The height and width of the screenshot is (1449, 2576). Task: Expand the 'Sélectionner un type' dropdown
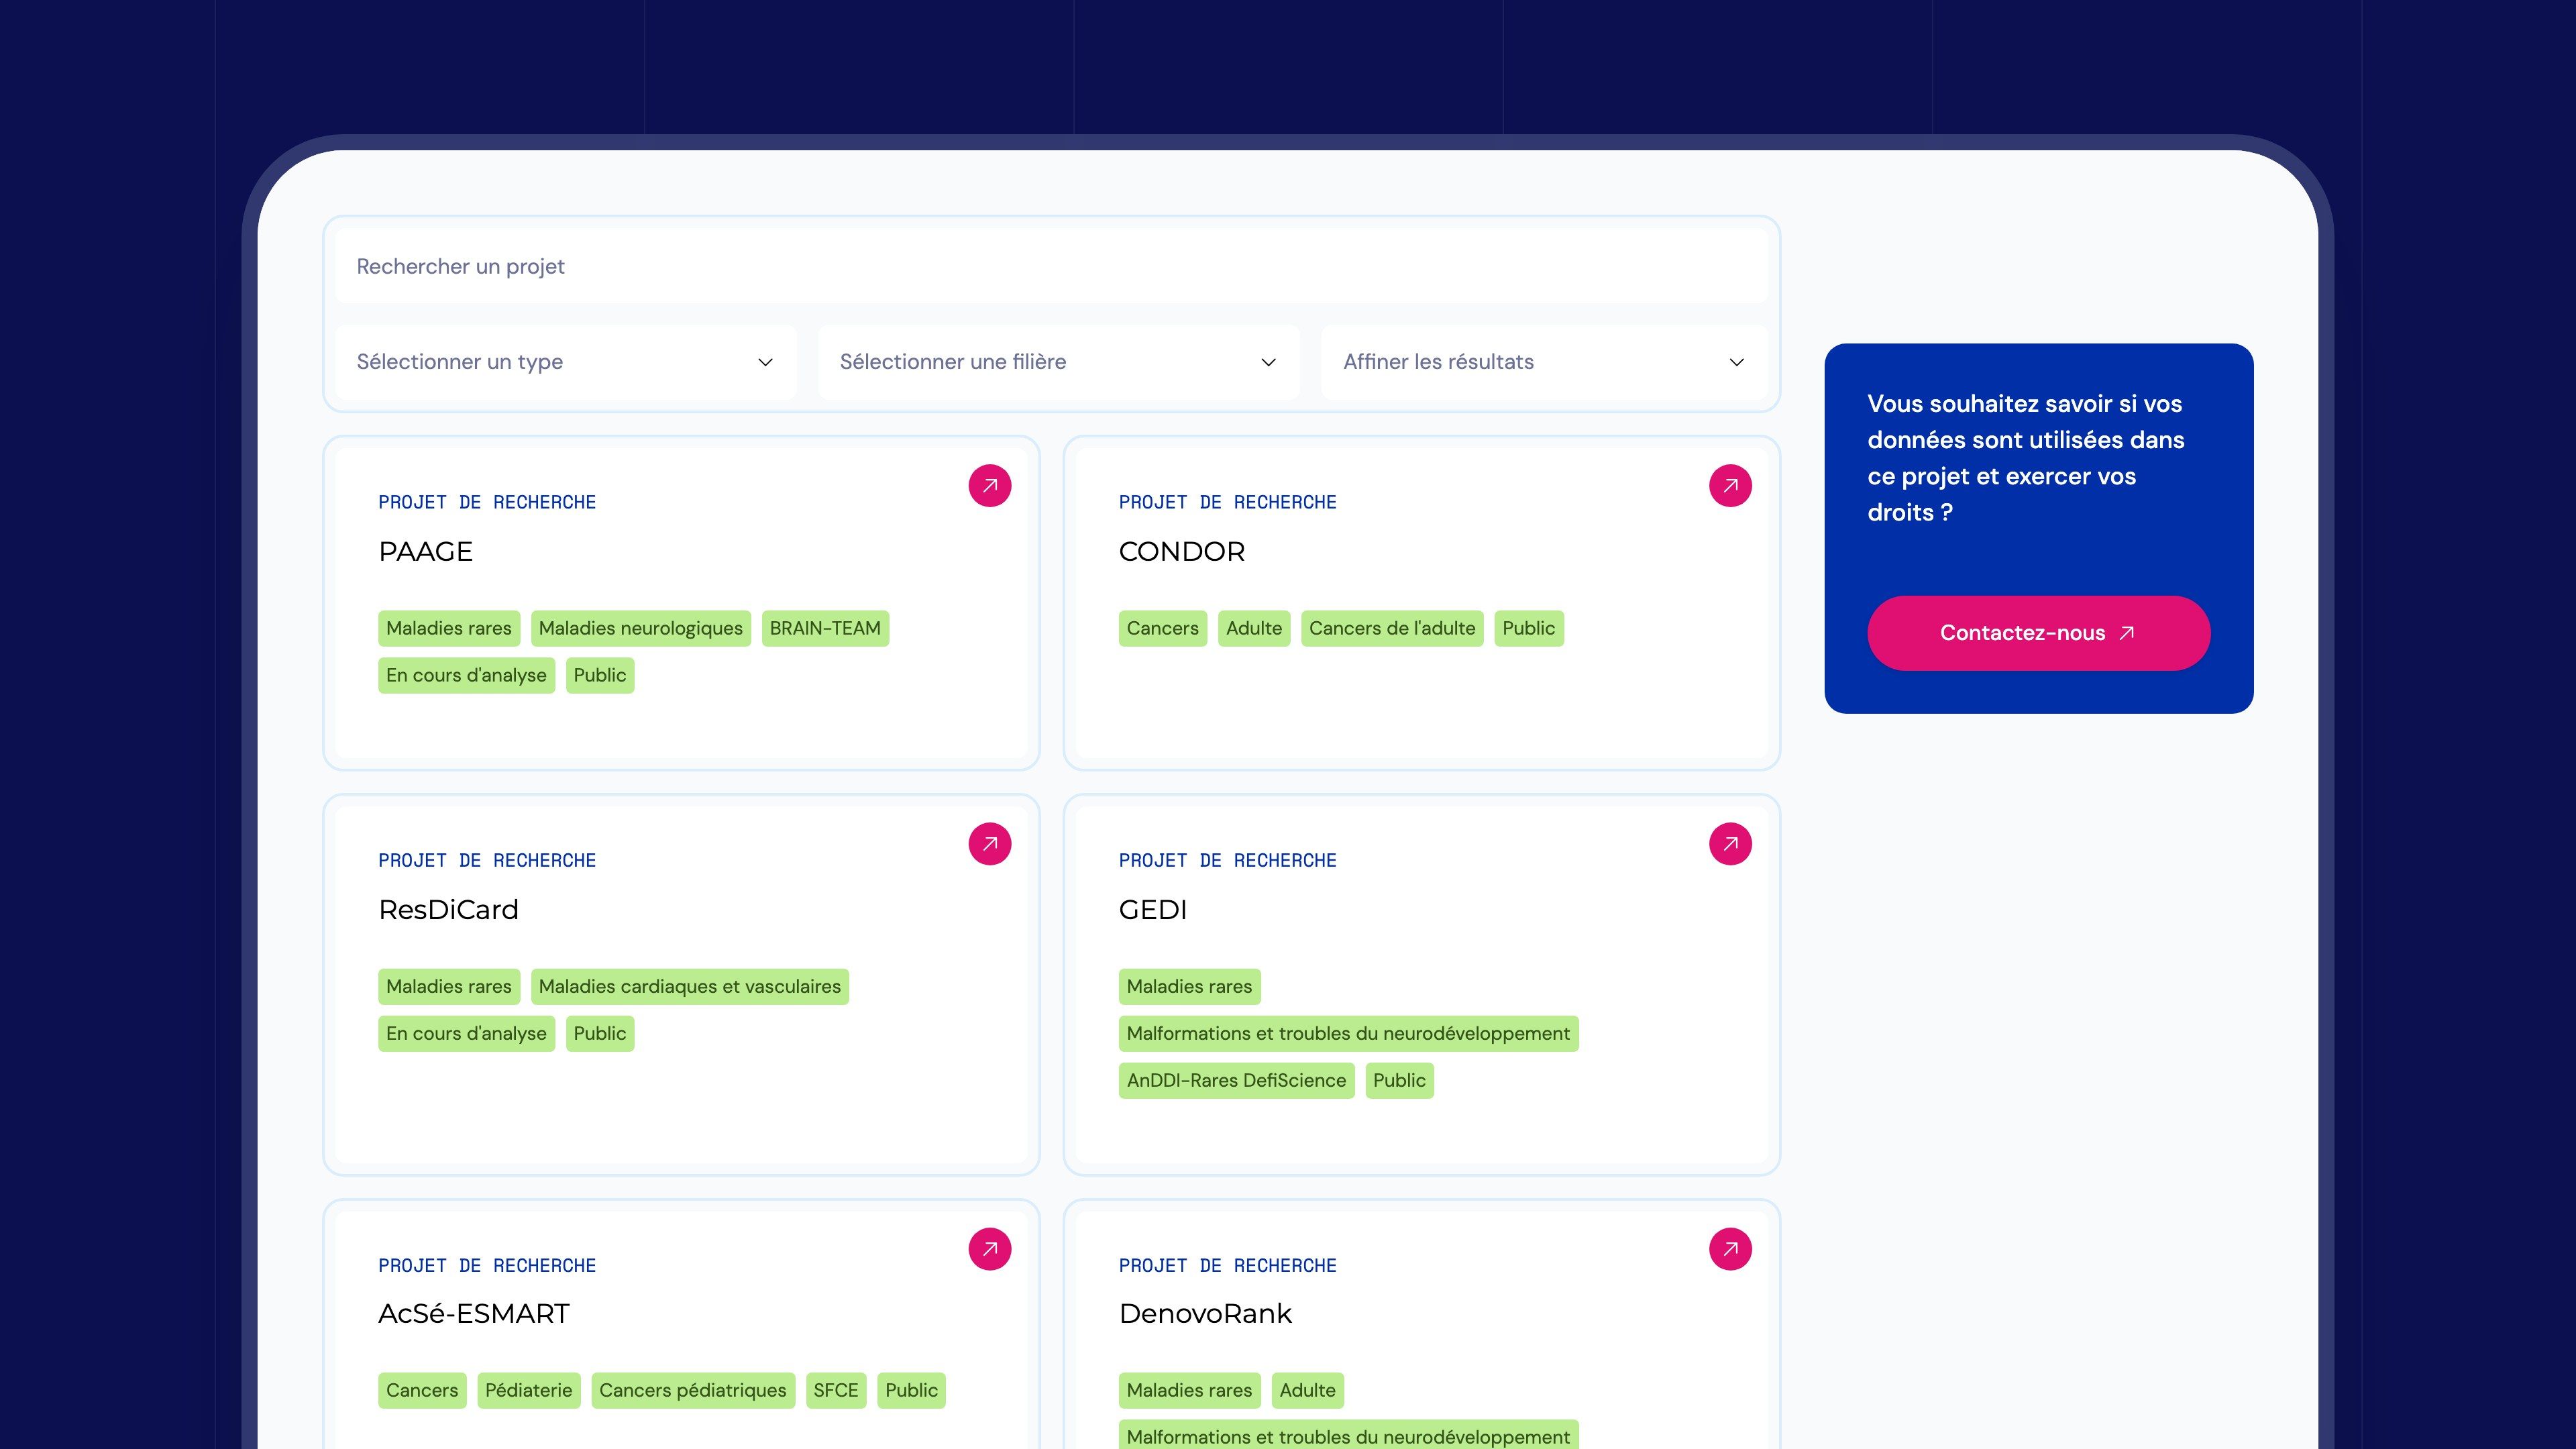566,362
